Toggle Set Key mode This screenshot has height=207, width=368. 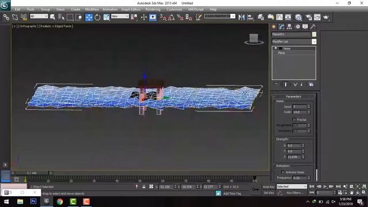[269, 193]
